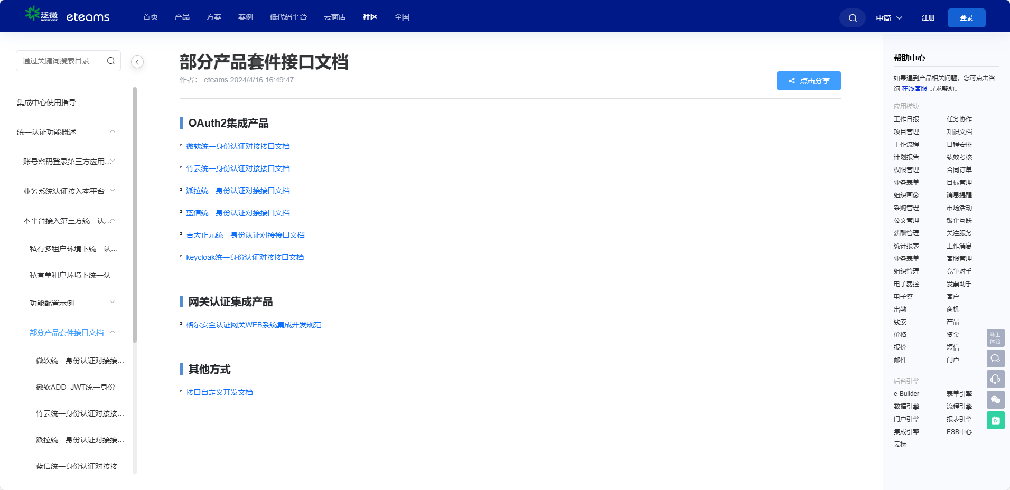Collapse the 部分产品套件接口文档 sidebar section
This screenshot has width=1010, height=490.
point(113,332)
